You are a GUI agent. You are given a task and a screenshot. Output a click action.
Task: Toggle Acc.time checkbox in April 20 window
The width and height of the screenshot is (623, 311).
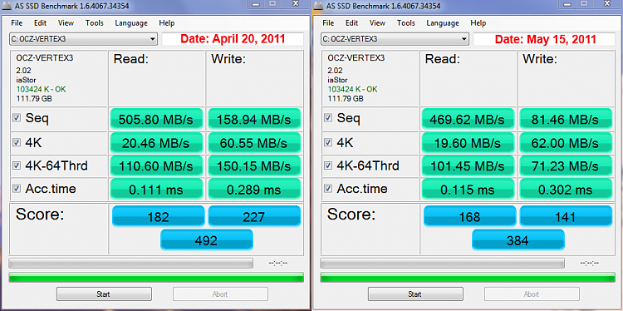point(17,189)
